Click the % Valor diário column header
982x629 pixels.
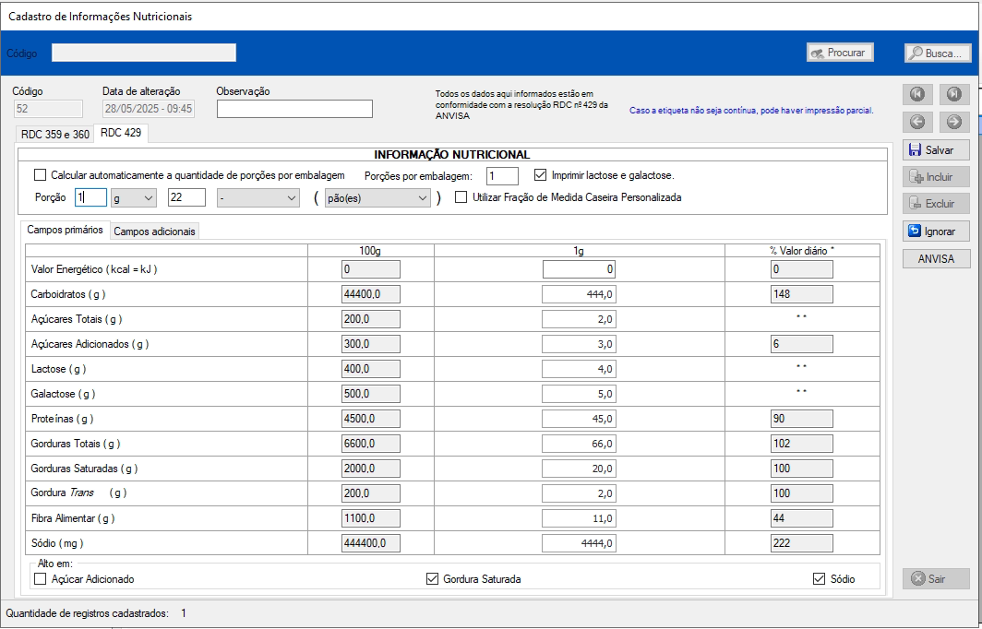click(x=802, y=250)
